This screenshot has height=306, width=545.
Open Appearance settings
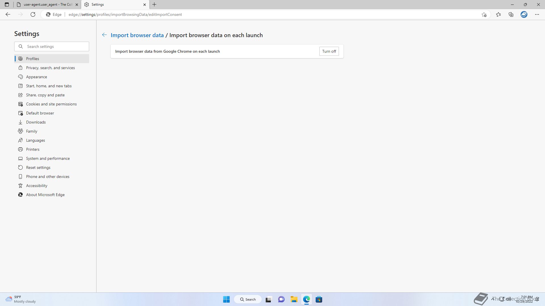tap(52, 77)
